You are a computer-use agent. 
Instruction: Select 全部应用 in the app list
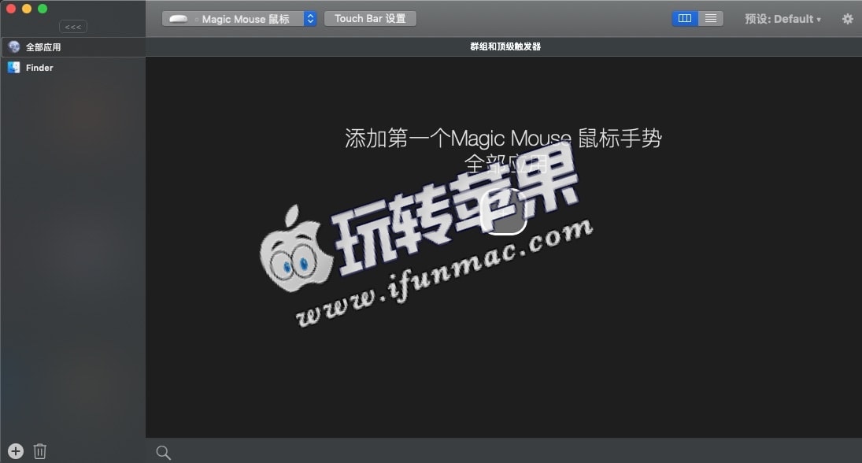[x=72, y=47]
